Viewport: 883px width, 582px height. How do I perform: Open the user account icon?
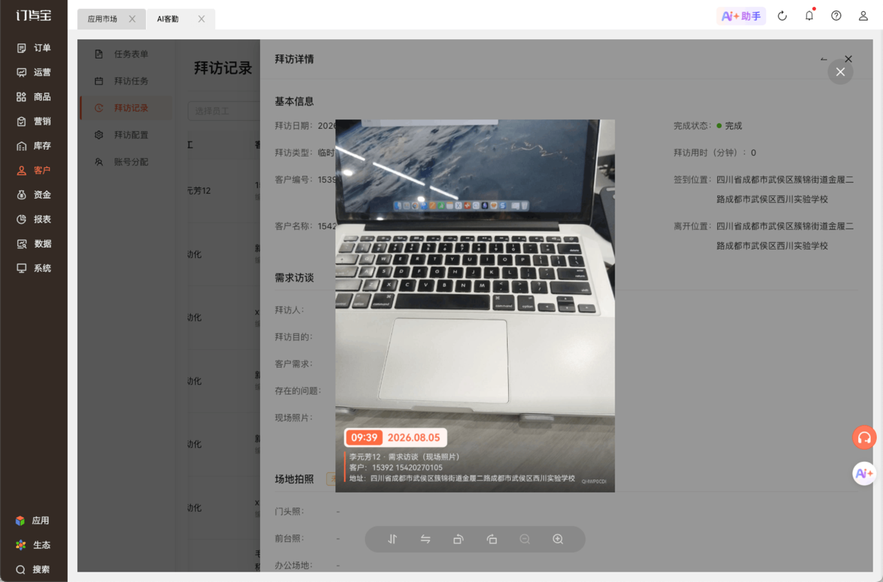(863, 16)
